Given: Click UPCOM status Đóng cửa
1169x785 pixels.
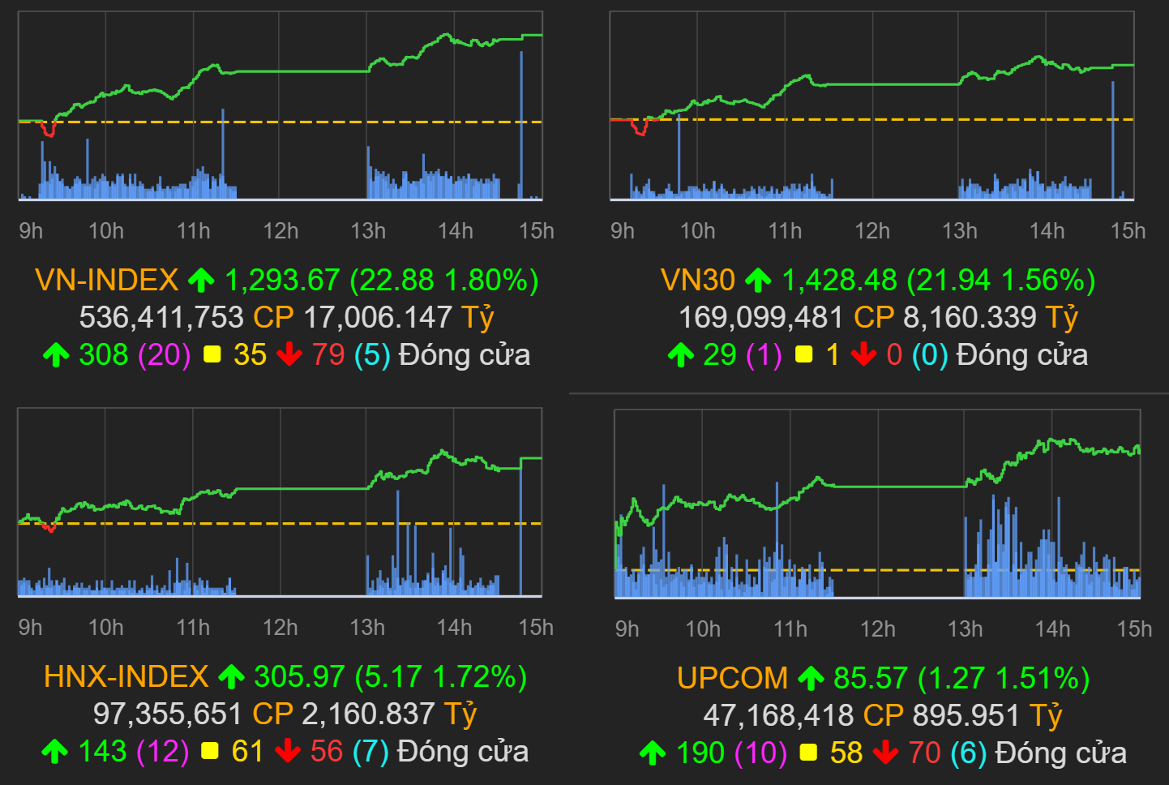Looking at the screenshot, I should (x=1062, y=753).
